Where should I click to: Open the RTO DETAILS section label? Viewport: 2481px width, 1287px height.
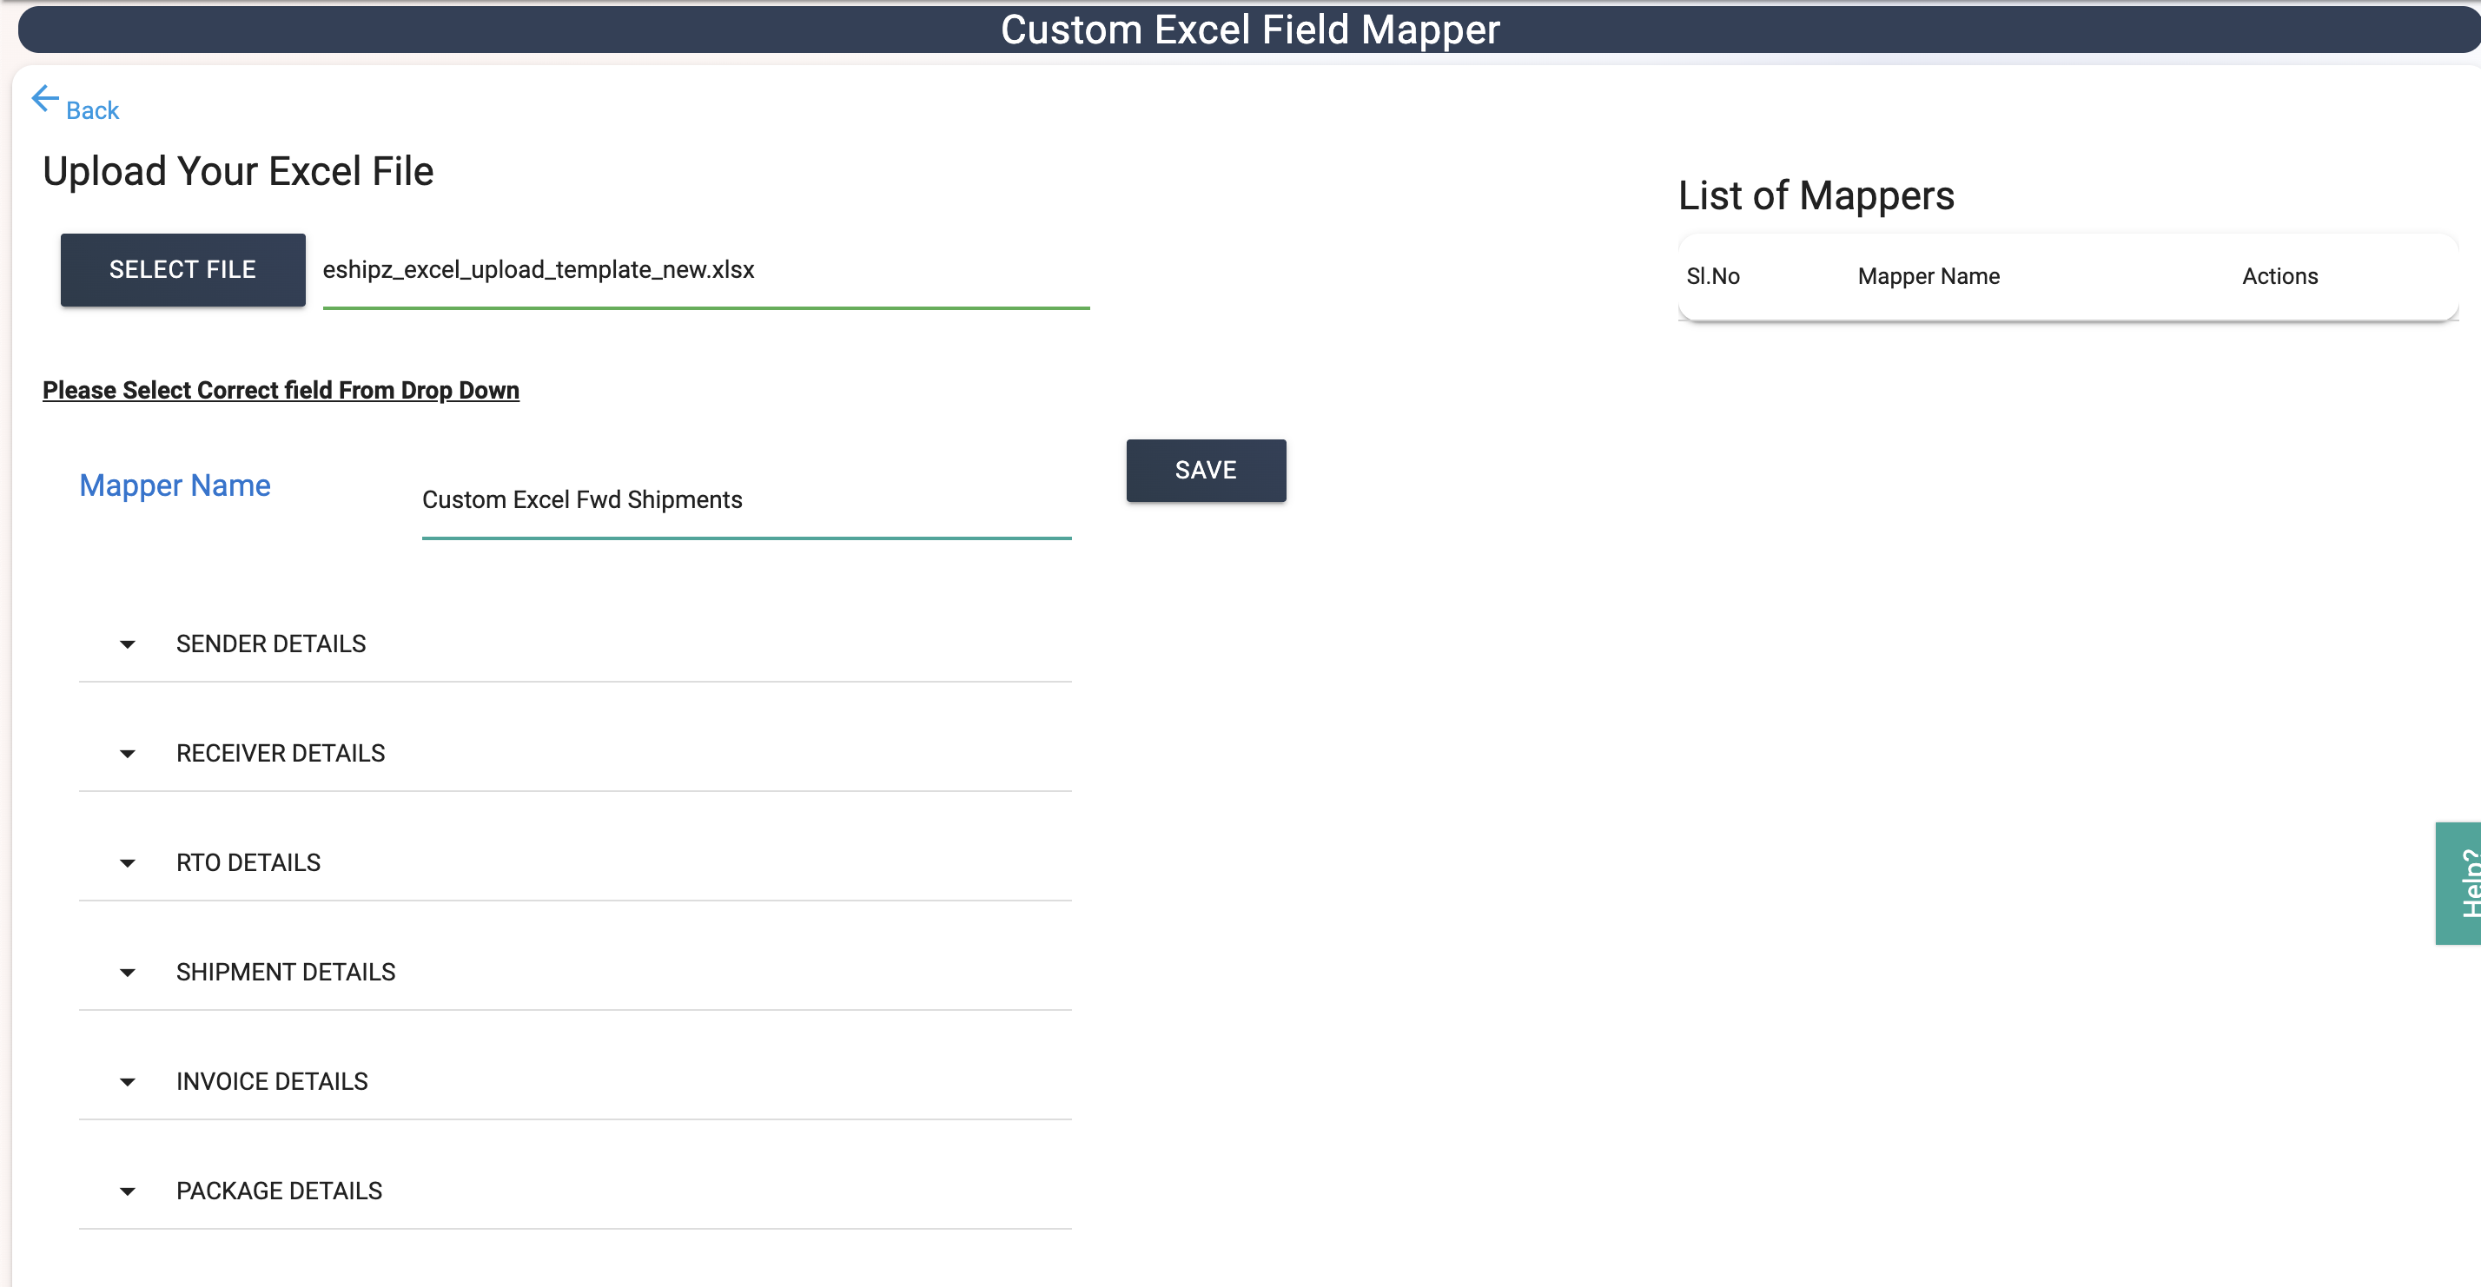248,863
